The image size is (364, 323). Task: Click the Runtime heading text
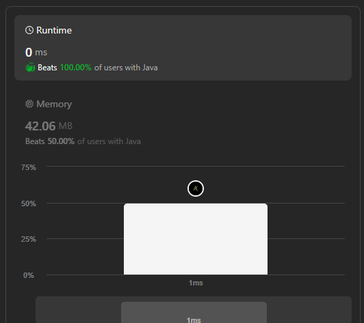tap(54, 30)
